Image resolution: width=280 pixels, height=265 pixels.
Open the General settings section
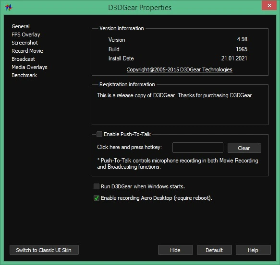[21, 26]
